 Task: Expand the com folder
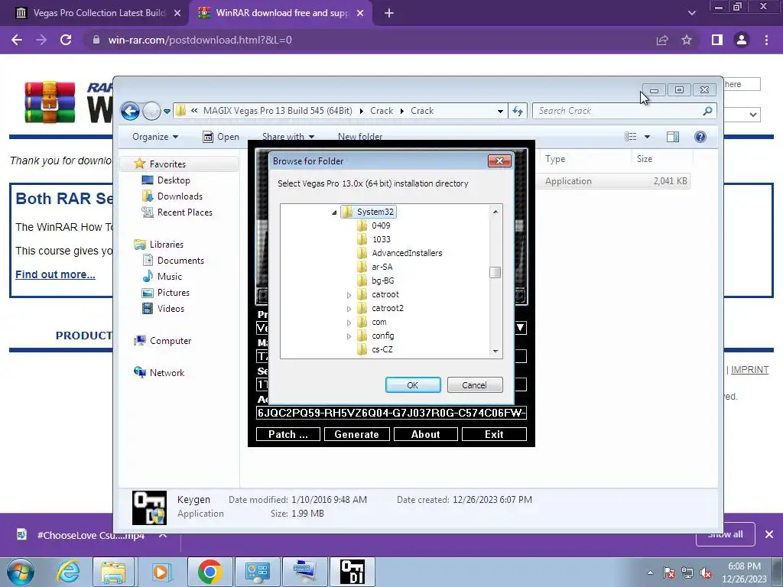[x=349, y=323]
